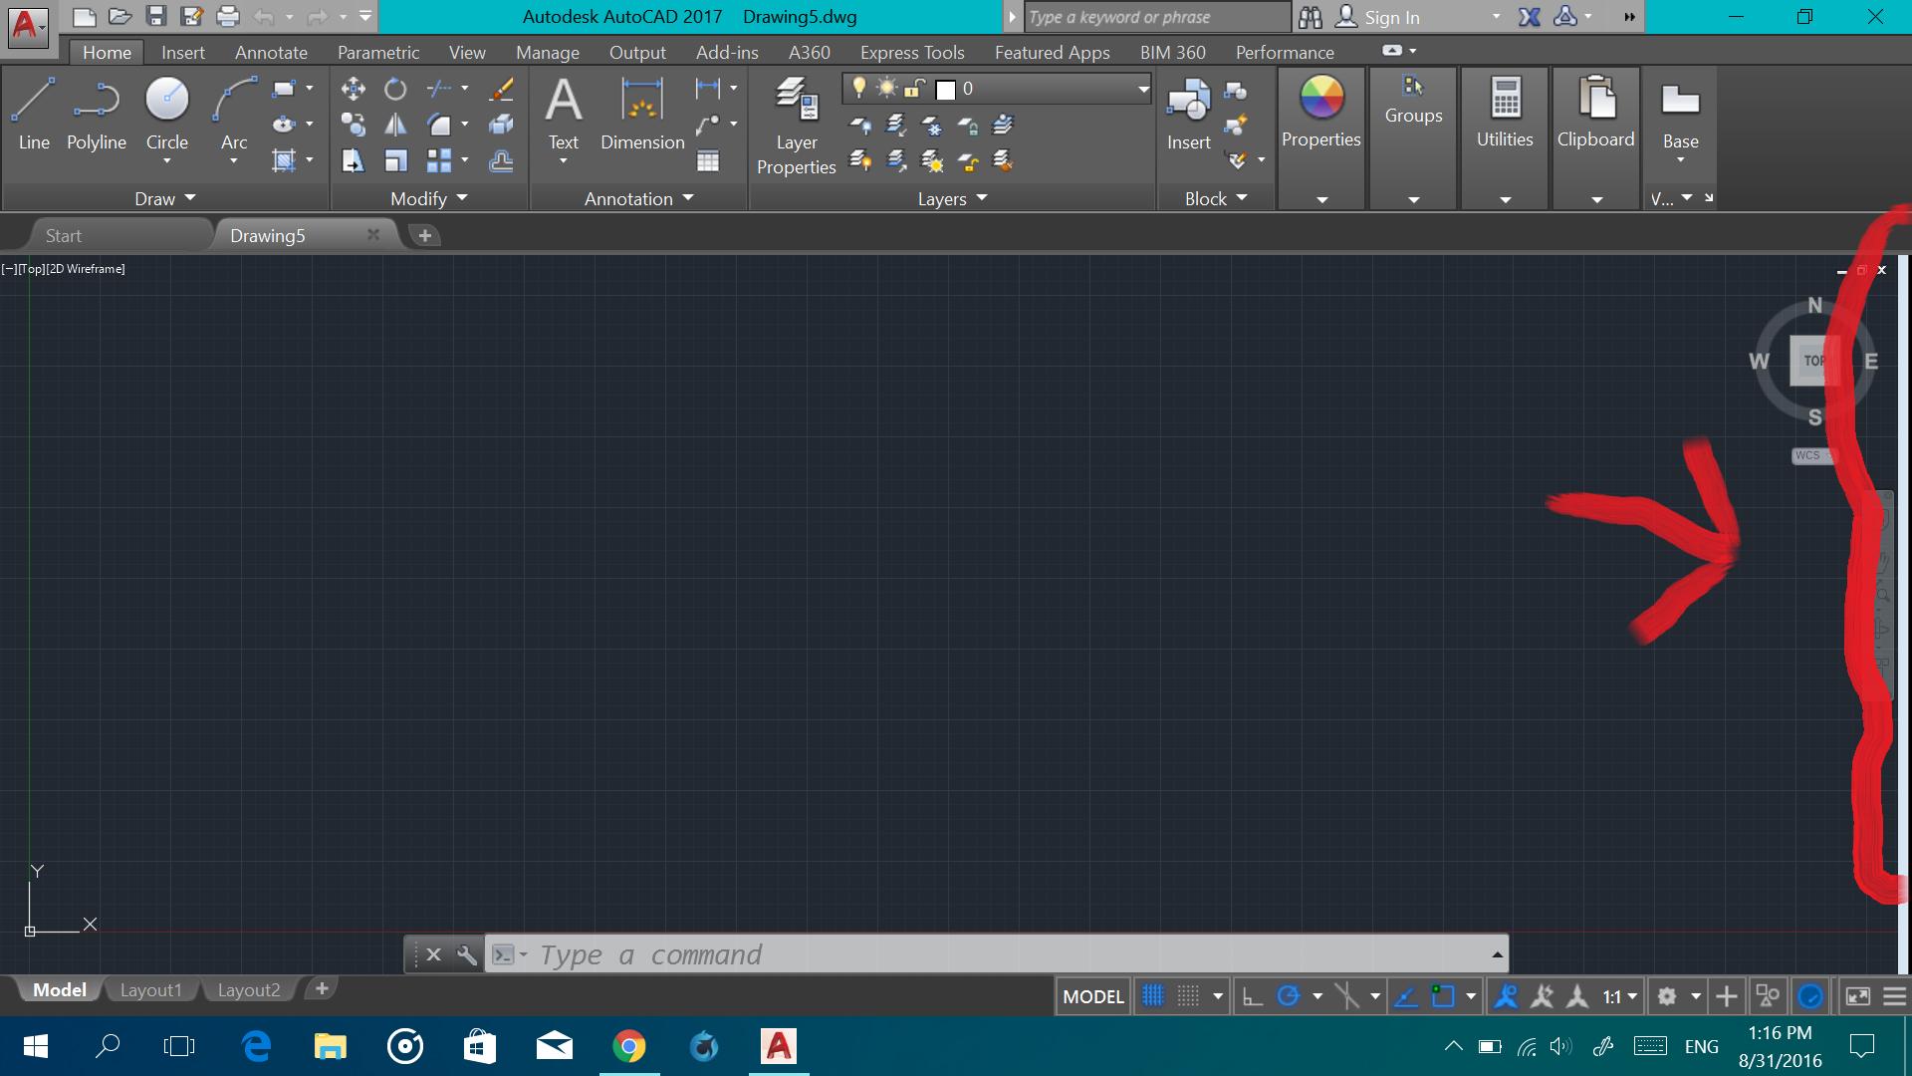Viewport: 1912px width, 1076px height.
Task: Switch to the Layout1 tab
Action: click(x=150, y=988)
